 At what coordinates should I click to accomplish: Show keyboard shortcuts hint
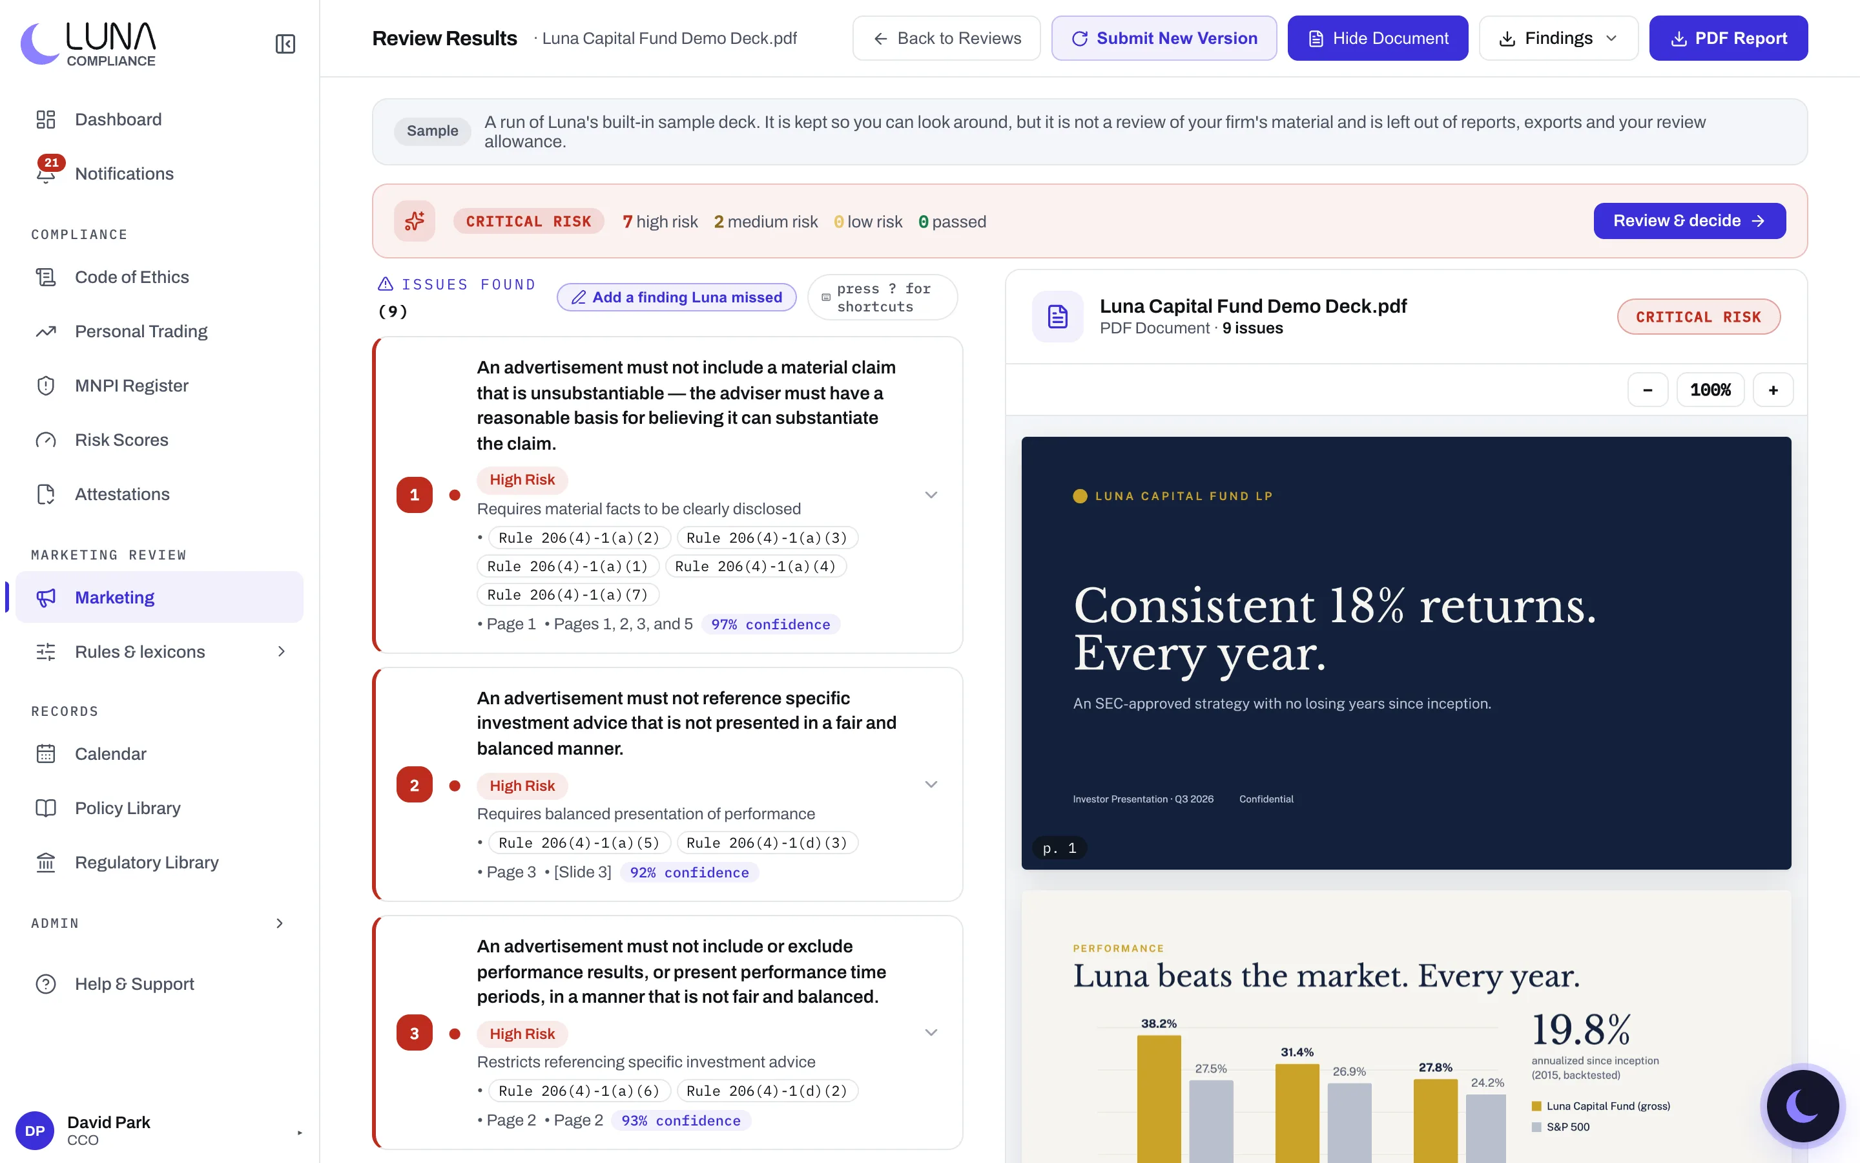click(882, 297)
